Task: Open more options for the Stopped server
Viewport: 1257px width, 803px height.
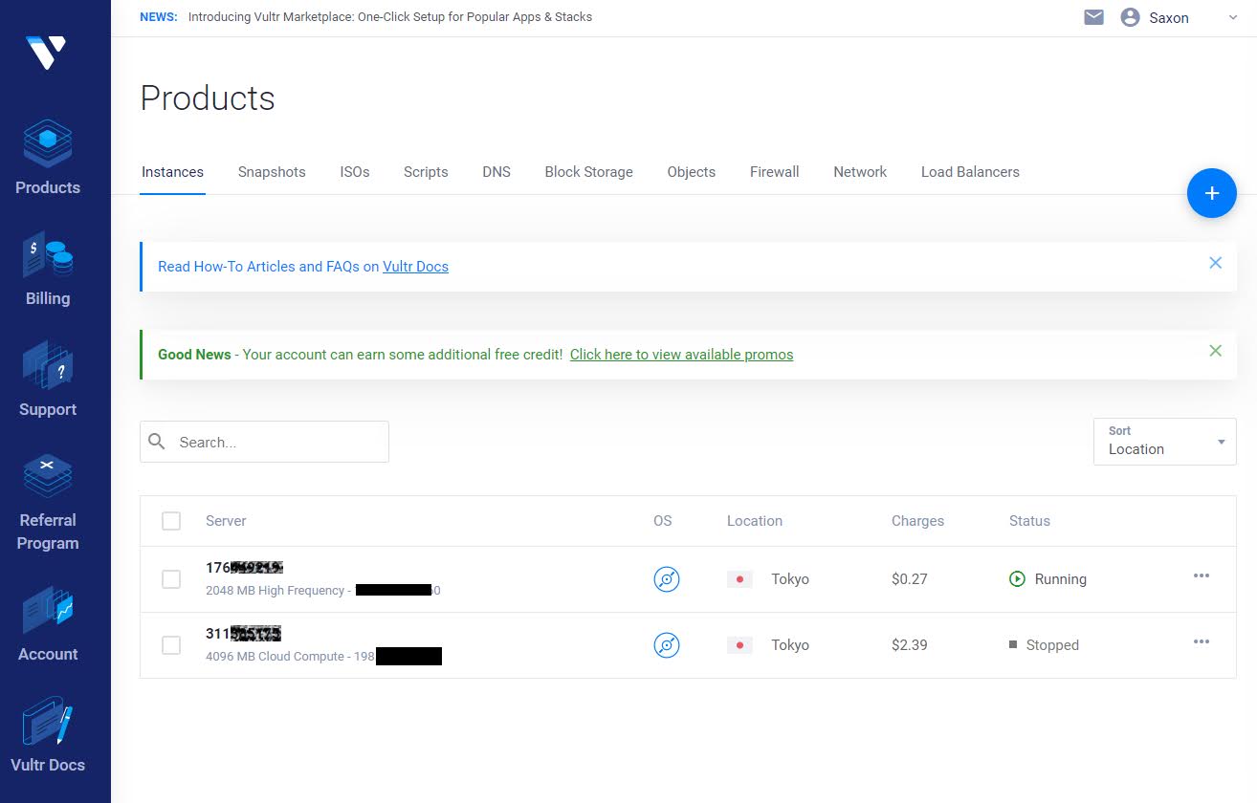Action: coord(1202,641)
